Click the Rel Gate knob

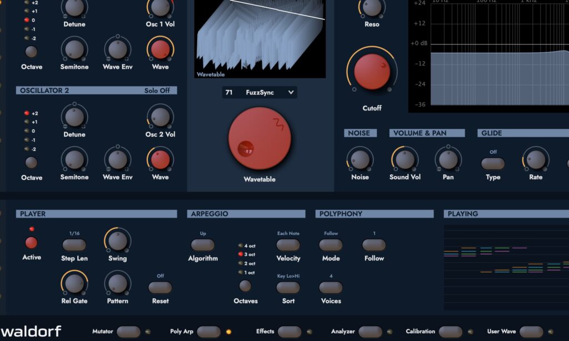point(74,283)
